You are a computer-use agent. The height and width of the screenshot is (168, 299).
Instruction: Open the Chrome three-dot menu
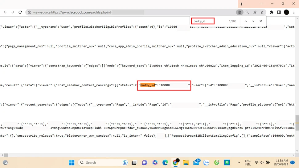294,12
